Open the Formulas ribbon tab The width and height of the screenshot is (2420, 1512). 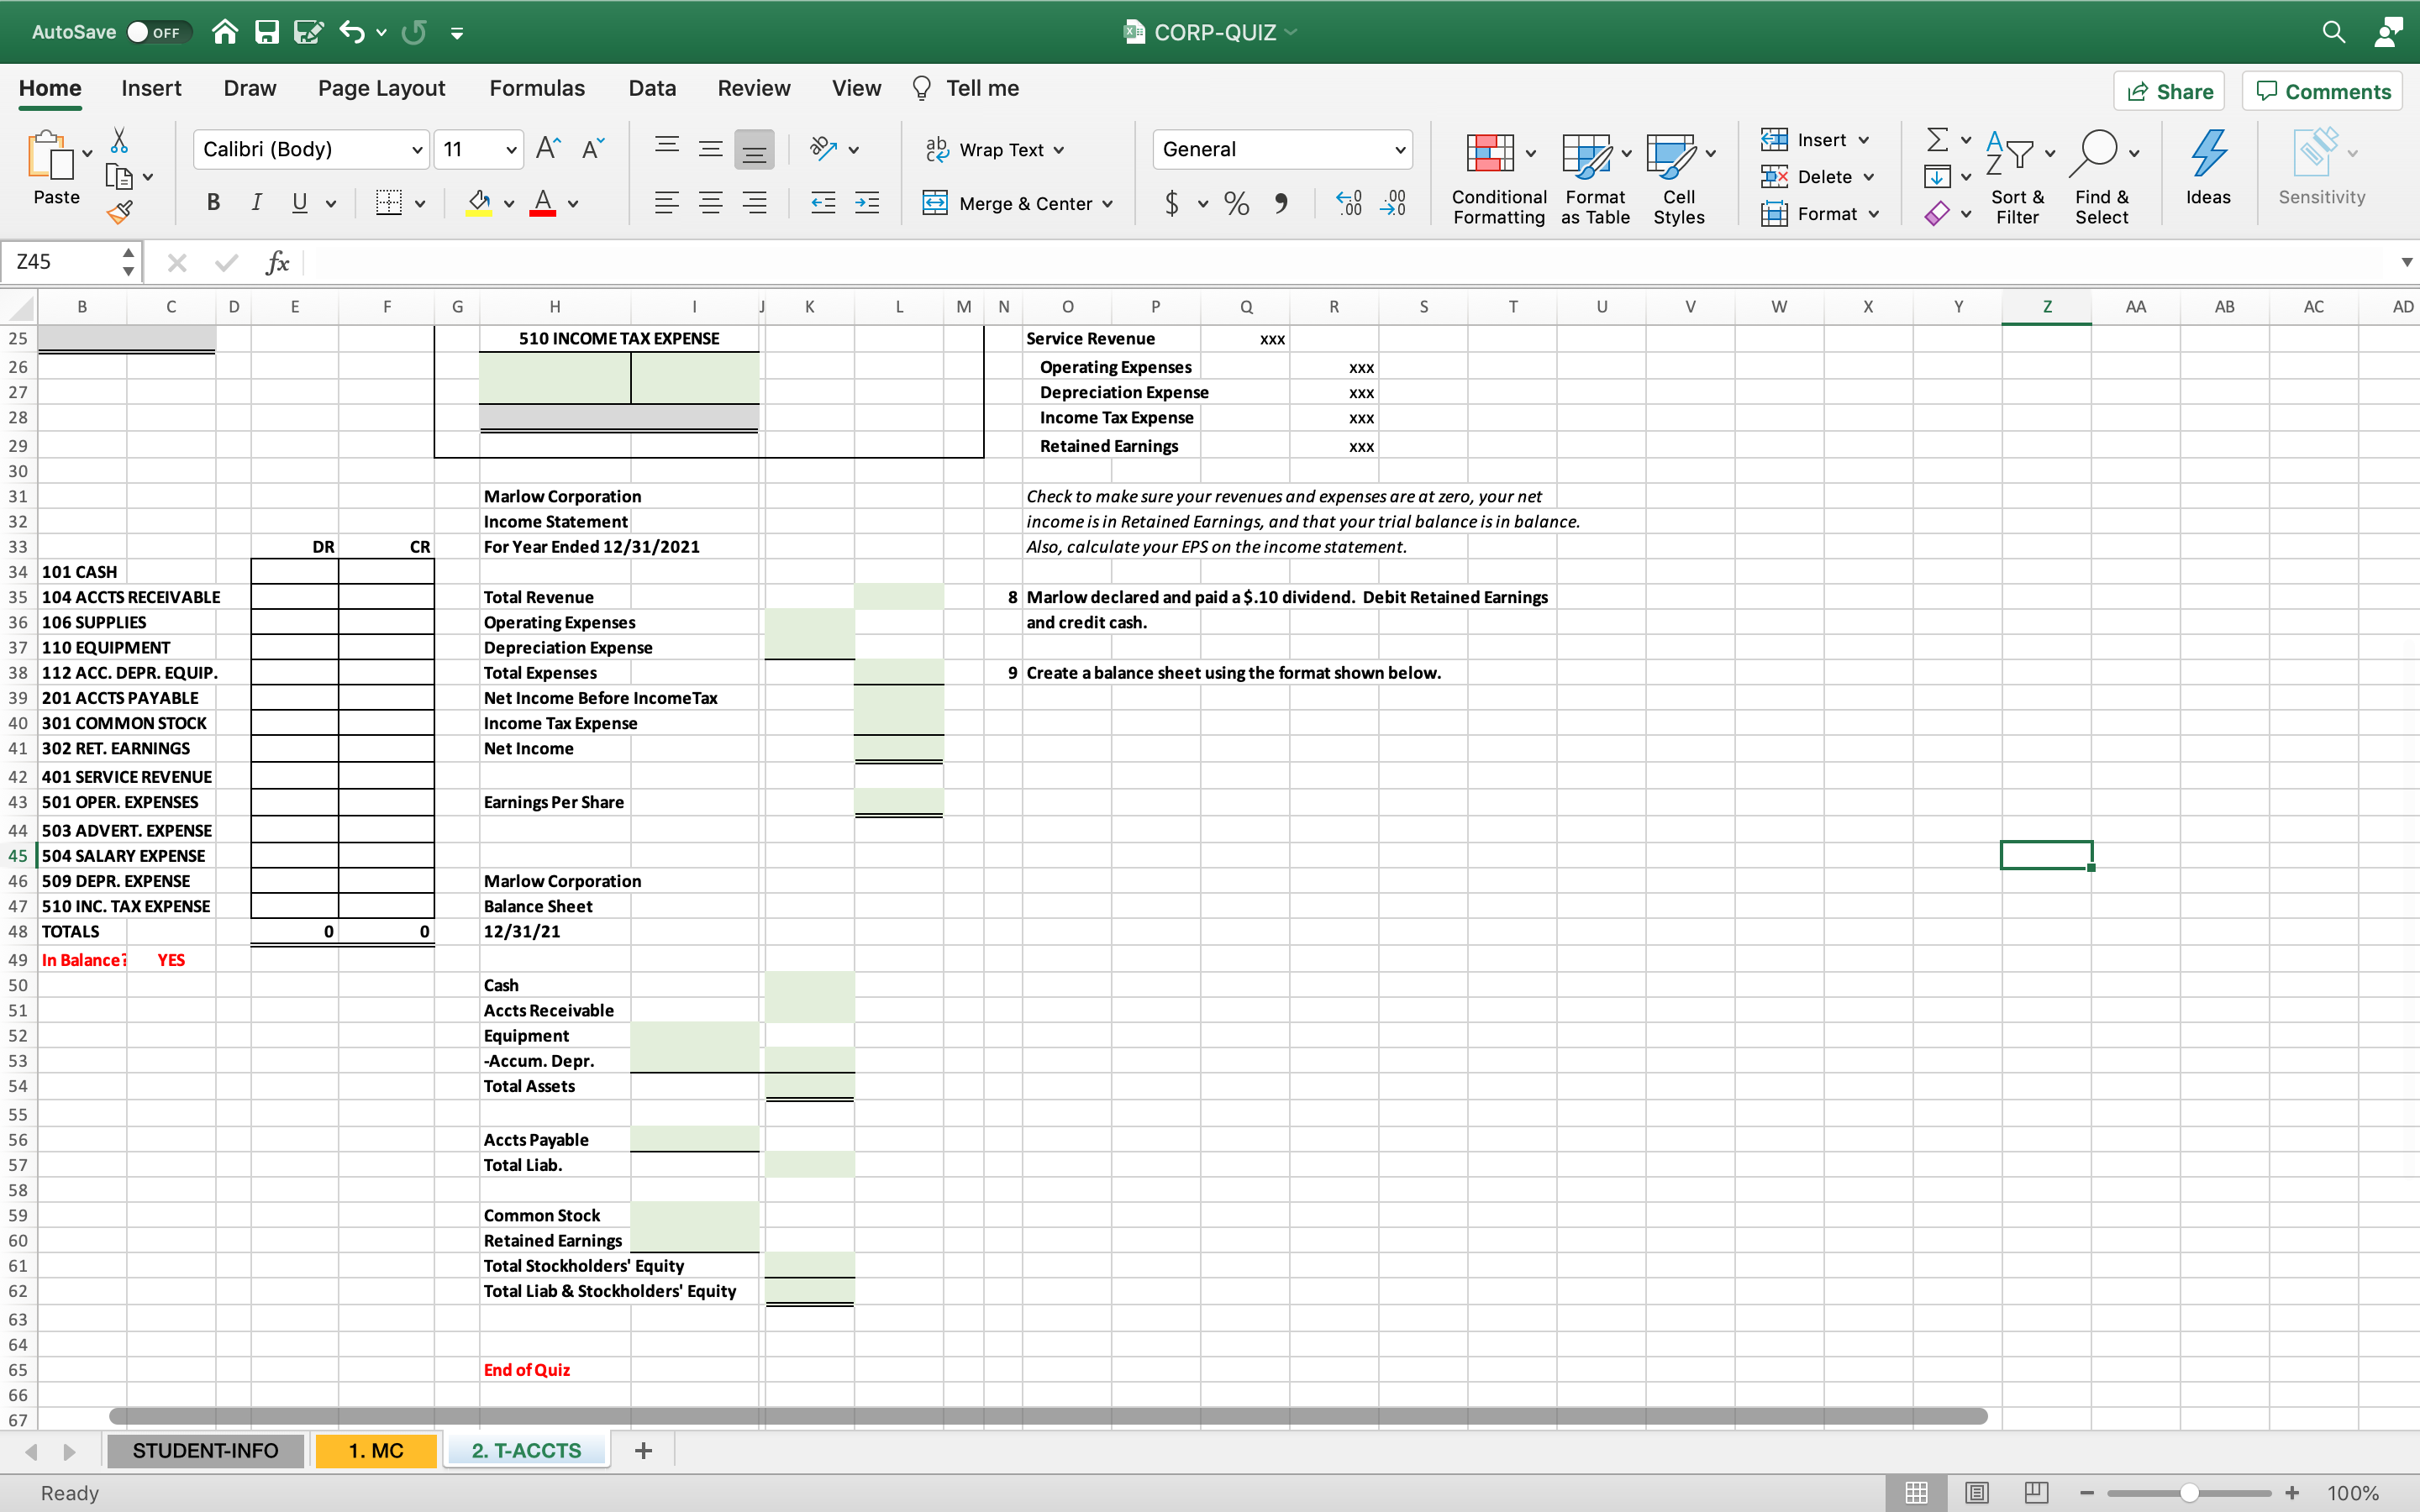tap(536, 88)
